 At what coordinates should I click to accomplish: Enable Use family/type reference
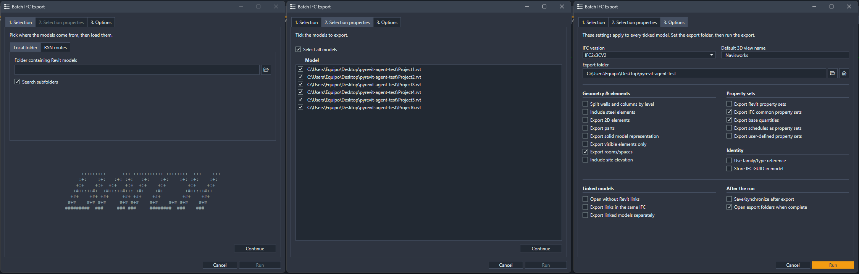[x=729, y=160]
